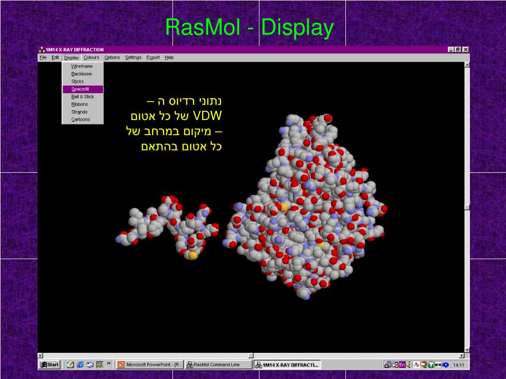Choose Strands display mode

tap(83, 112)
